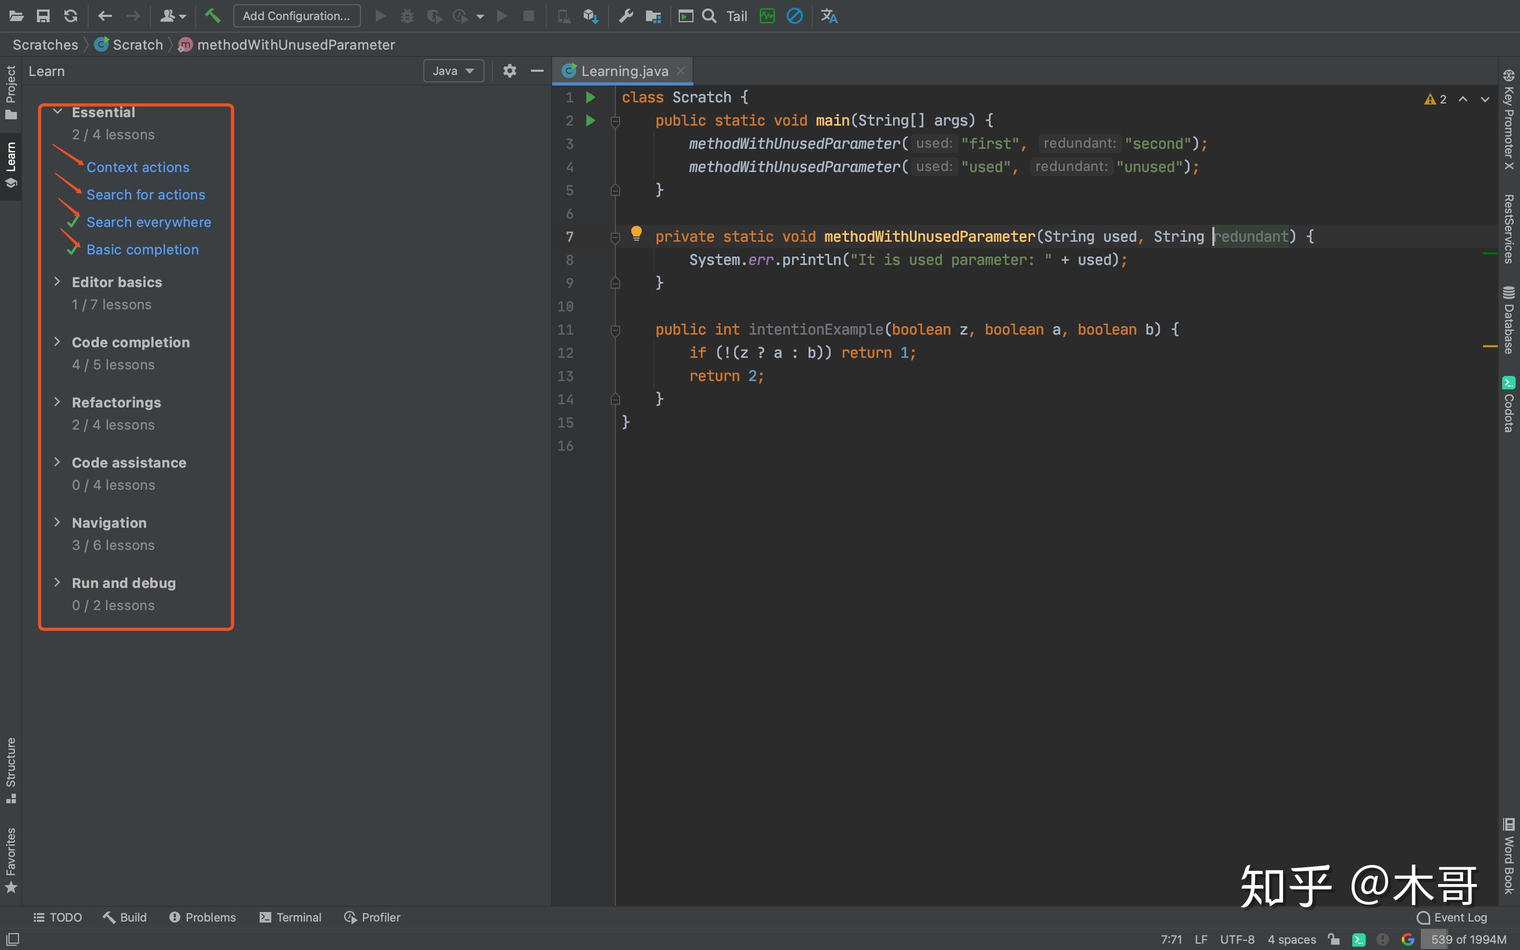Screen dimensions: 1520x950
Task: Open the Key Promoter X side tab
Action: point(1509,119)
